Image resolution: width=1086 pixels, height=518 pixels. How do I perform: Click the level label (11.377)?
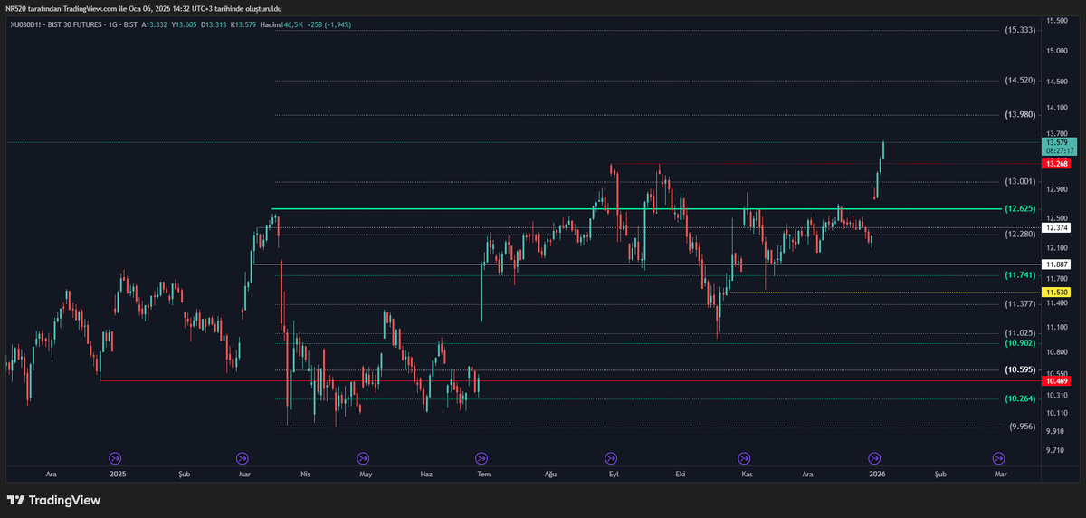(x=1020, y=304)
